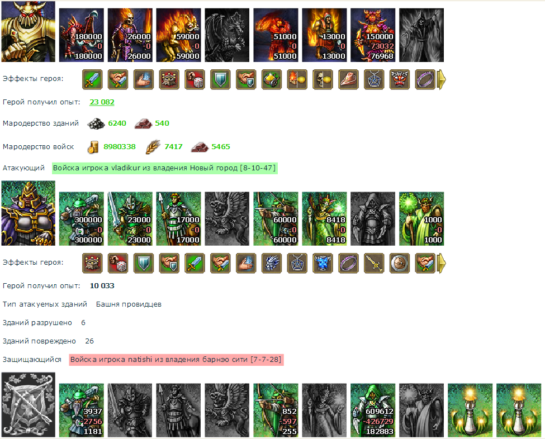
Task: Click the fire and coin effect icon
Action: point(297,79)
